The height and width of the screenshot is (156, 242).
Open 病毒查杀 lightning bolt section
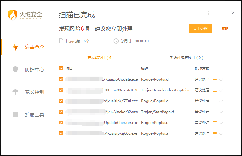click(x=15, y=47)
